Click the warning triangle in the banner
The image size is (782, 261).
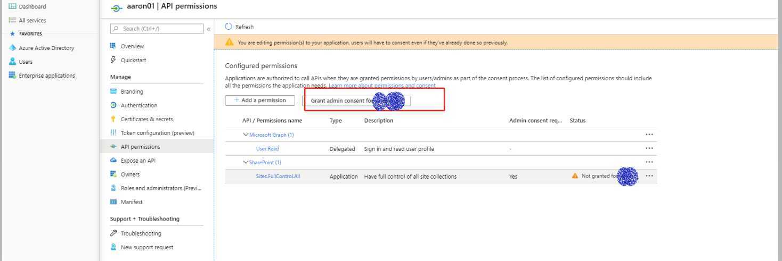coord(230,43)
